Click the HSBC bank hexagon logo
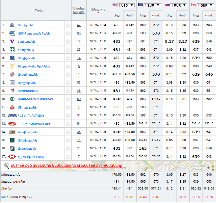 click(x=12, y=157)
